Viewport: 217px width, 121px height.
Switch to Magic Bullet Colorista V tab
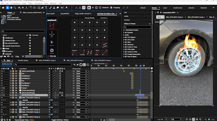83,13
